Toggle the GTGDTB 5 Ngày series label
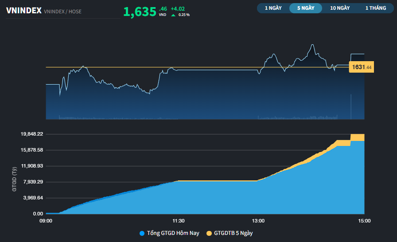 pos(233,233)
